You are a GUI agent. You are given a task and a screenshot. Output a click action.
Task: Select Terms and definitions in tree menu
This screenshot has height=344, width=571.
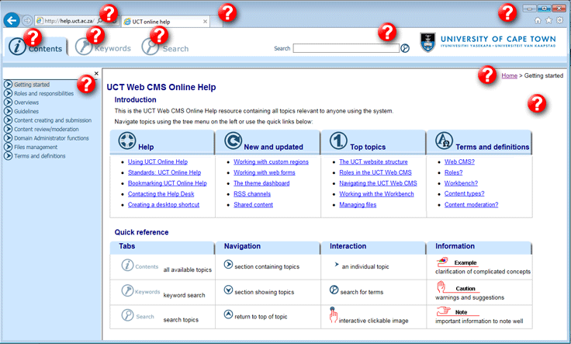(40, 155)
